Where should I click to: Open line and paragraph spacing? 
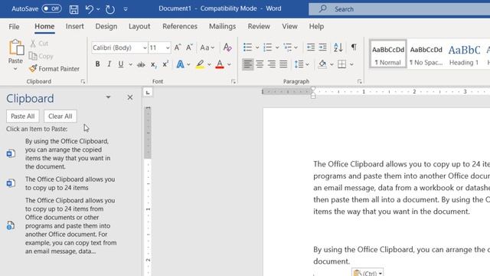[x=299, y=64]
